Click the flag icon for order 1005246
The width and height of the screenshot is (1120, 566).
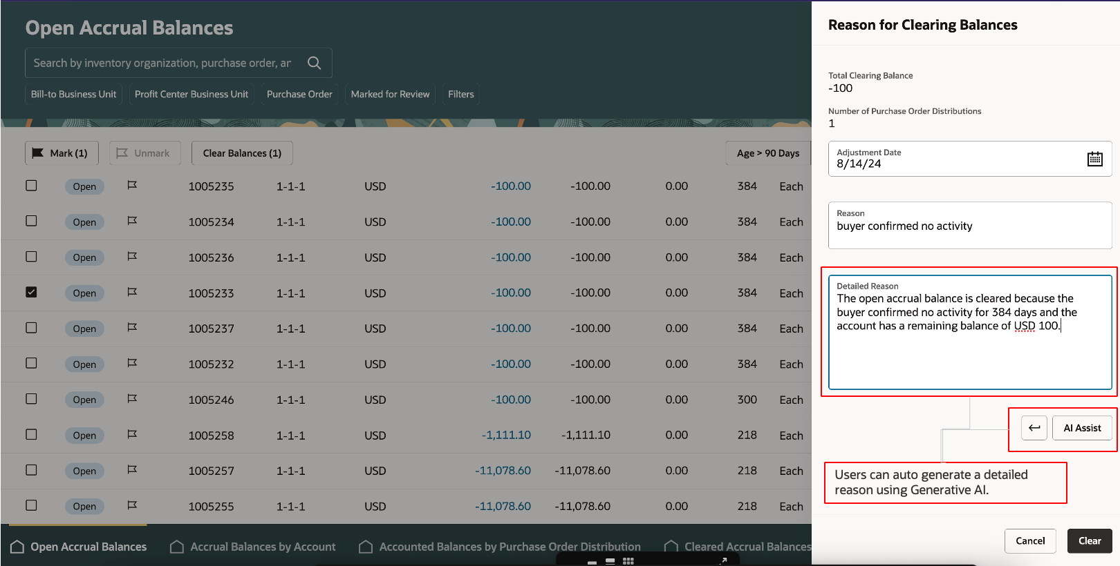[x=132, y=398]
